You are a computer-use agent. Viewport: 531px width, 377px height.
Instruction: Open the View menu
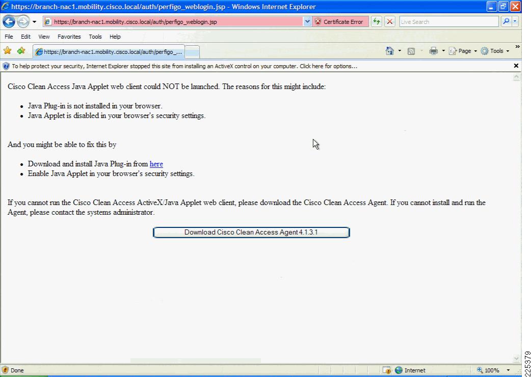44,37
